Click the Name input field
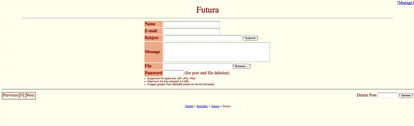 click(192, 24)
